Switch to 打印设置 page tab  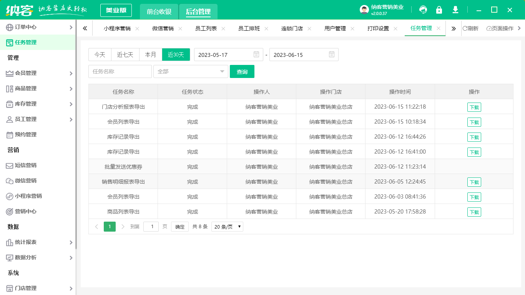click(x=378, y=28)
